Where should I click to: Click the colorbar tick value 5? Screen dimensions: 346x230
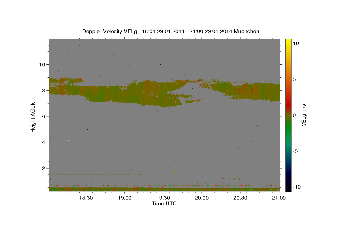pos(294,79)
